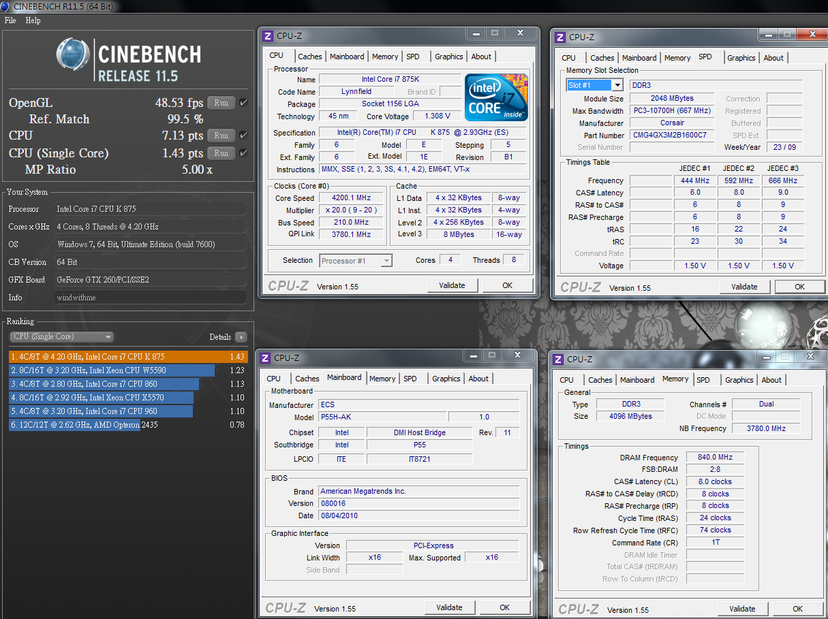Select ranking row 6 AMD Opteron 2435
828x619 pixels.
click(x=127, y=425)
